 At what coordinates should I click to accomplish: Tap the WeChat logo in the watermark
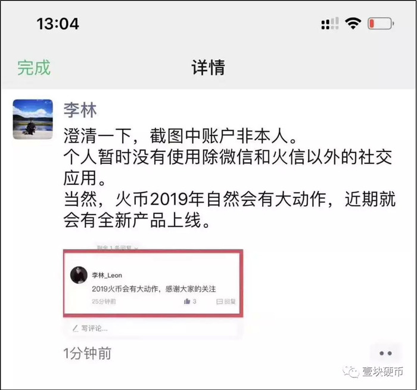(x=351, y=372)
